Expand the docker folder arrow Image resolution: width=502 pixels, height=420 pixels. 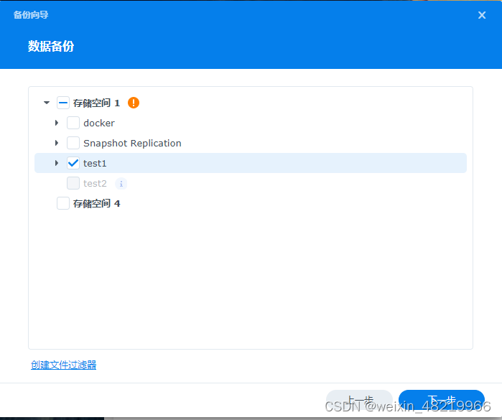pyautogui.click(x=57, y=123)
